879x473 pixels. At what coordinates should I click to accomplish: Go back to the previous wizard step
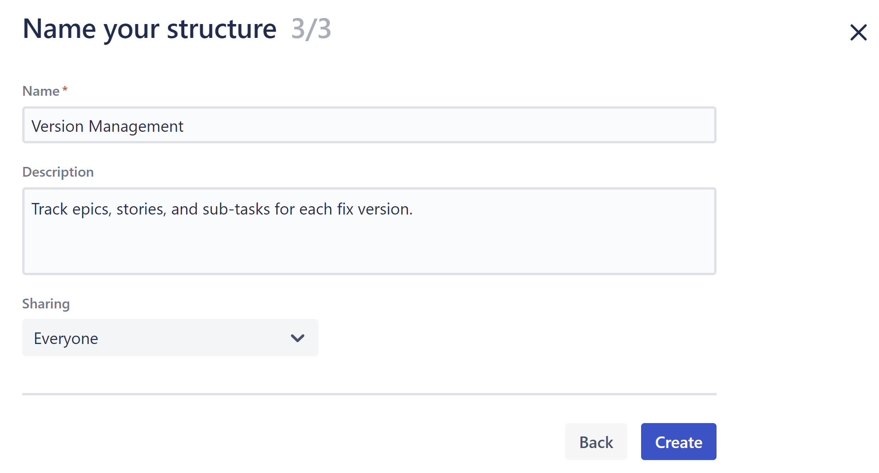point(596,442)
